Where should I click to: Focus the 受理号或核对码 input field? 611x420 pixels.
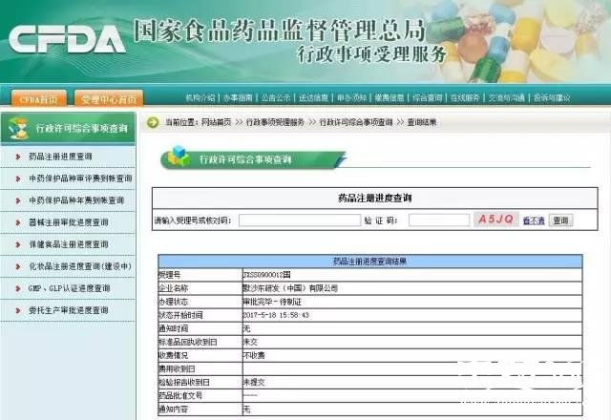[x=297, y=220]
